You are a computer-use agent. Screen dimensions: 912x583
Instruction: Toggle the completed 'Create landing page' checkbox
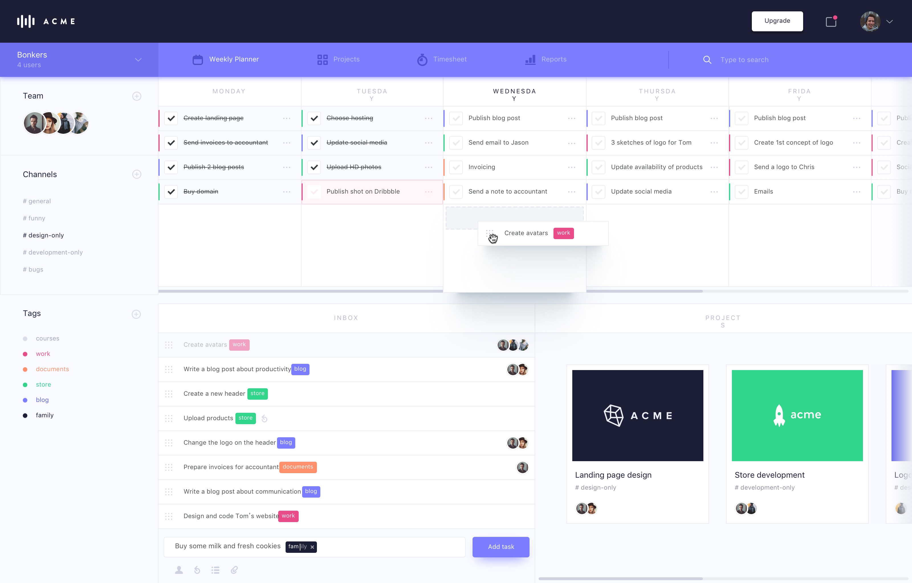pos(172,118)
